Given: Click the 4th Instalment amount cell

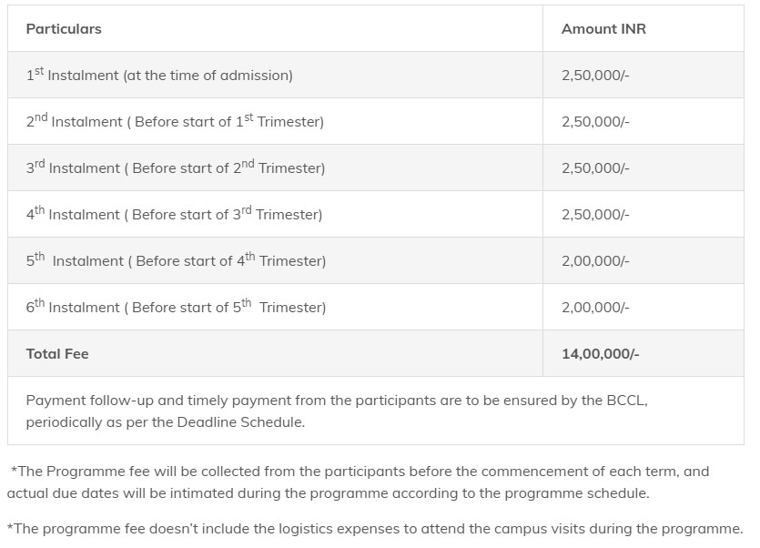Looking at the screenshot, I should [x=595, y=215].
